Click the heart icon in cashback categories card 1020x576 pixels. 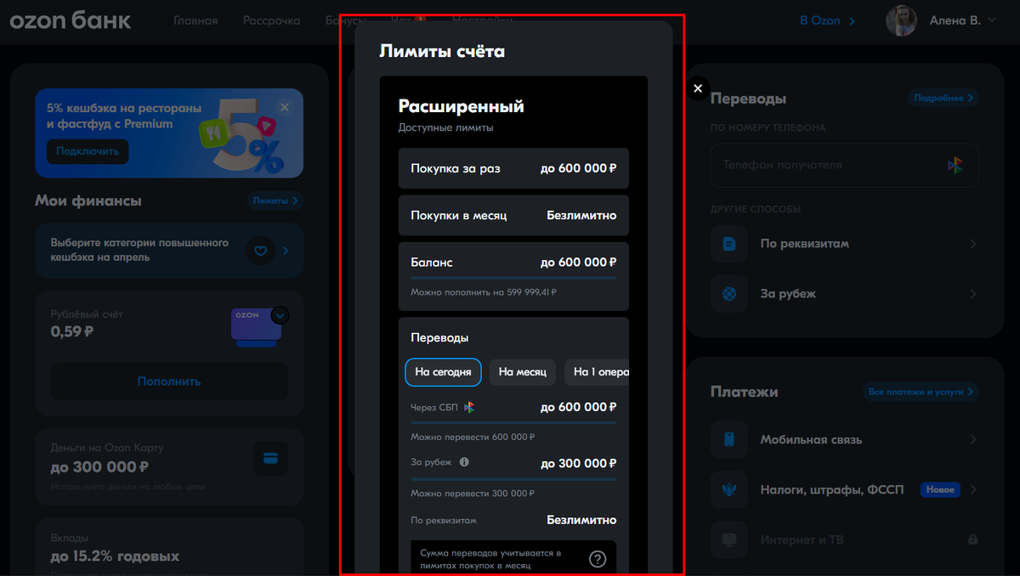[261, 251]
